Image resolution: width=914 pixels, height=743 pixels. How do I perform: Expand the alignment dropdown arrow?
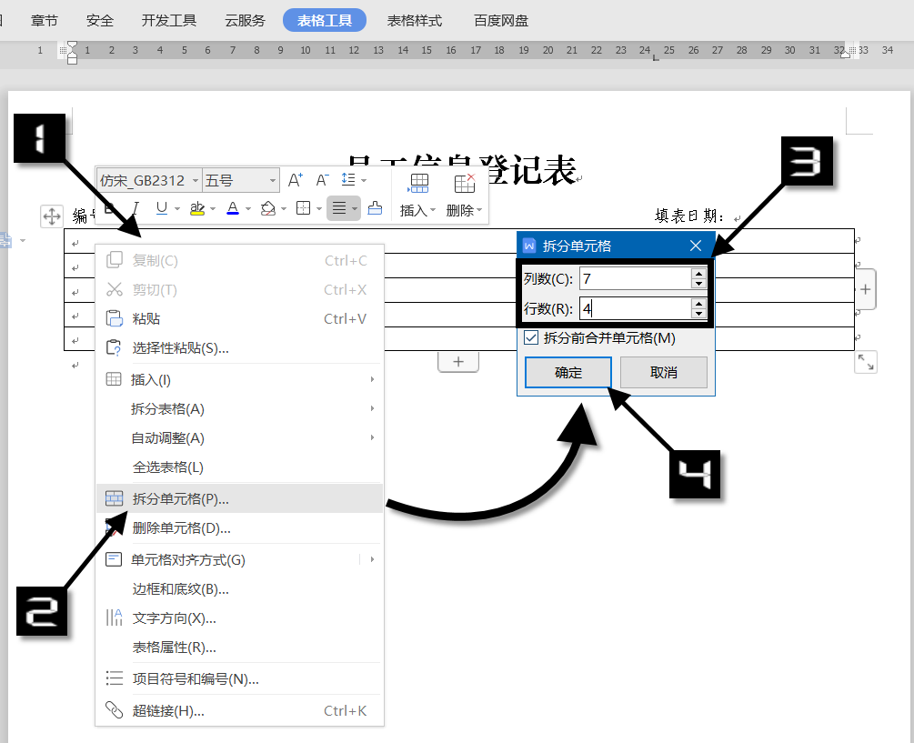pos(355,208)
